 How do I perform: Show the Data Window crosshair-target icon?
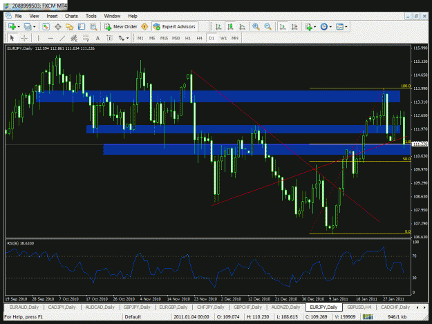[58, 27]
